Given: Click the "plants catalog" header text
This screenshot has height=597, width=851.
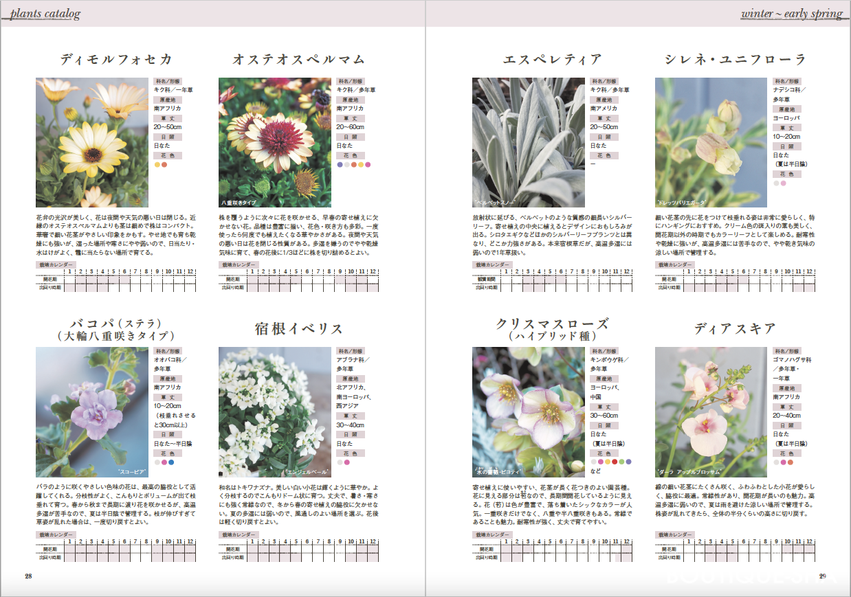Looking at the screenshot, I should (46, 14).
